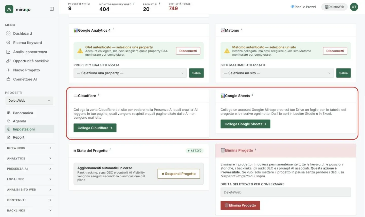Image resolution: width=365 pixels, height=217 pixels.
Task: Expand the ANALYTICS section
Action: [29, 158]
